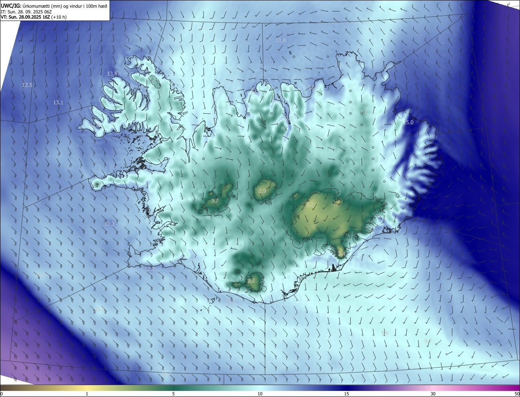Click the 3.7 value label on the western glacier
Screen dimensions: 520x397
[x=215, y=201]
